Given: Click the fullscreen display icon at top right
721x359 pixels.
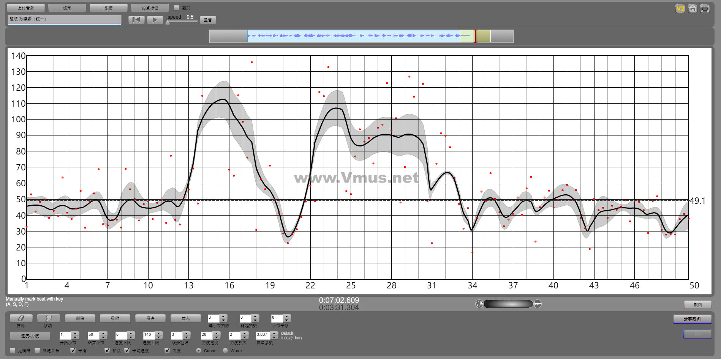Looking at the screenshot, I should (705, 8).
